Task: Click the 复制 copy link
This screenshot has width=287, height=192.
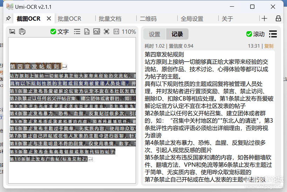Action: point(269,46)
